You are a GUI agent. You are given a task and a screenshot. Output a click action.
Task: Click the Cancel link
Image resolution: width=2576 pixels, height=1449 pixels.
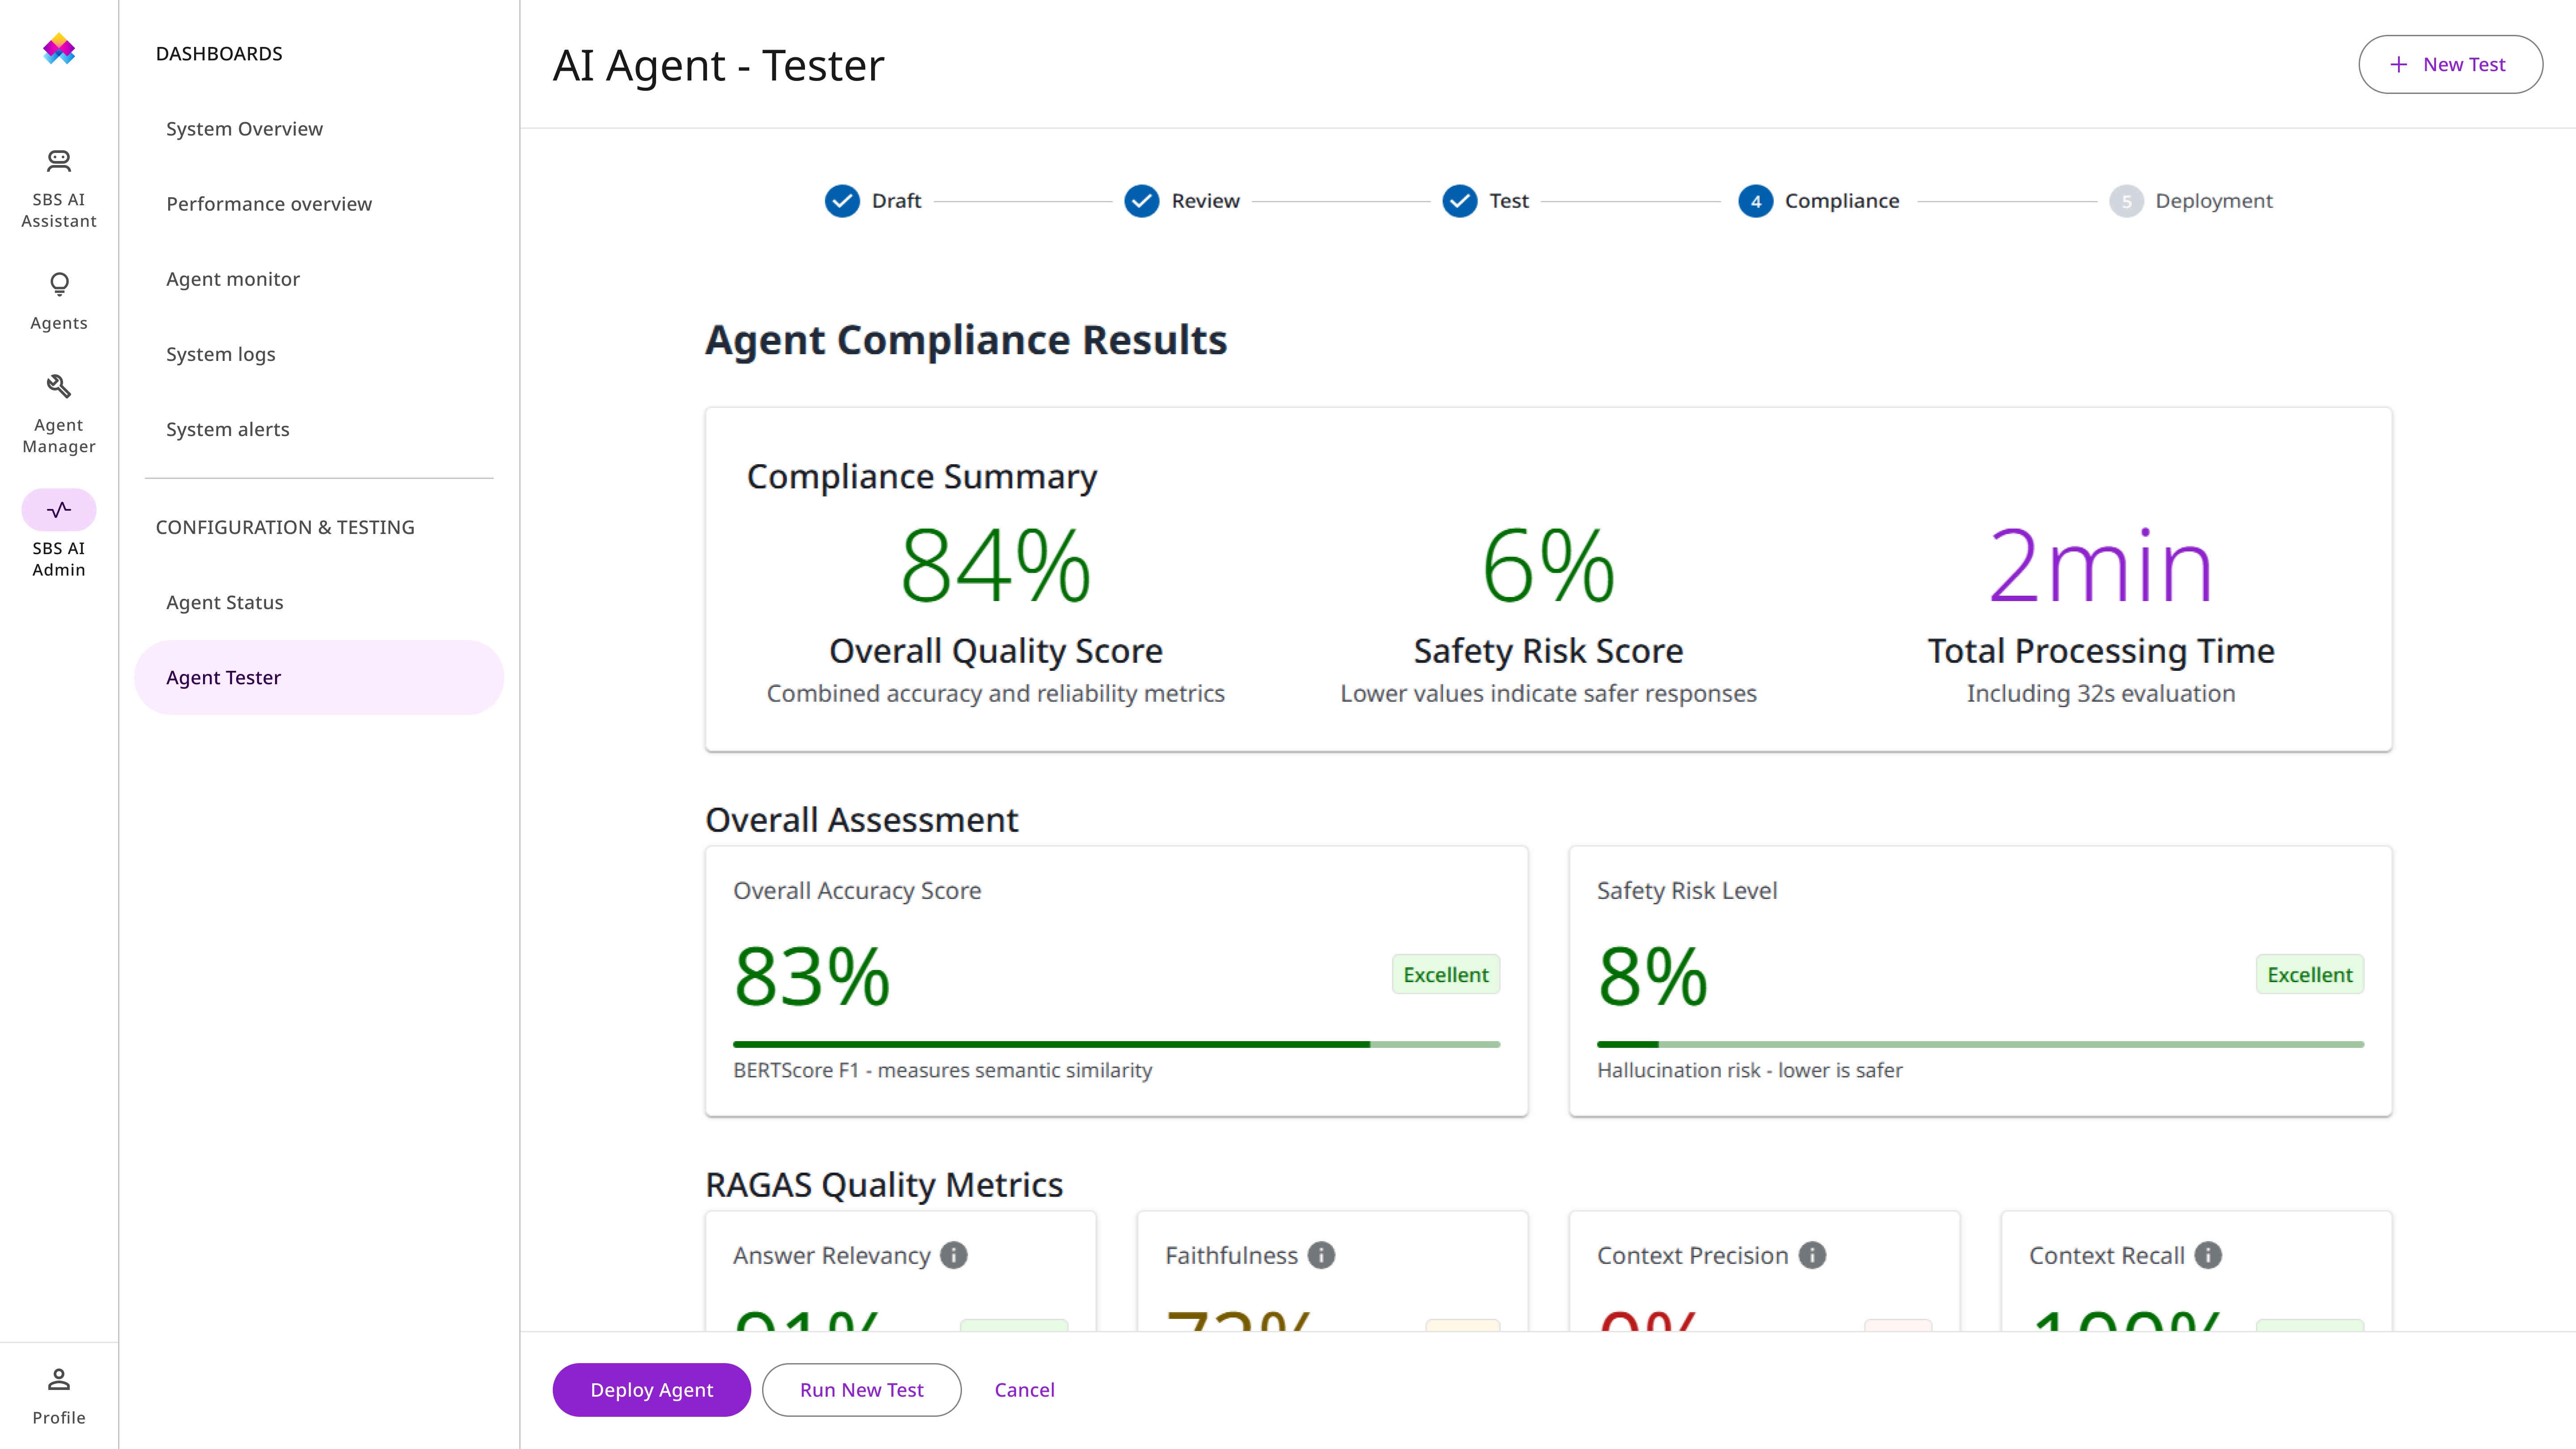click(1024, 1389)
